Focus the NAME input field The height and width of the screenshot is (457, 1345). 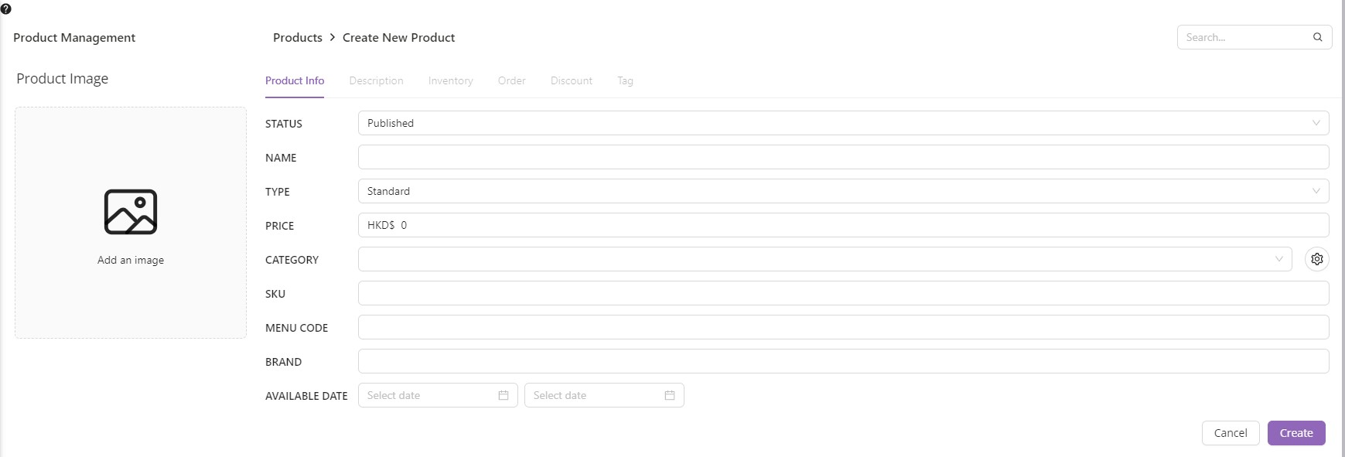click(x=843, y=157)
